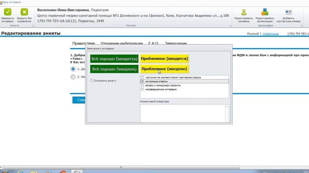
Task: Click Всё хорошо (введено) green button
Action: (x=114, y=69)
